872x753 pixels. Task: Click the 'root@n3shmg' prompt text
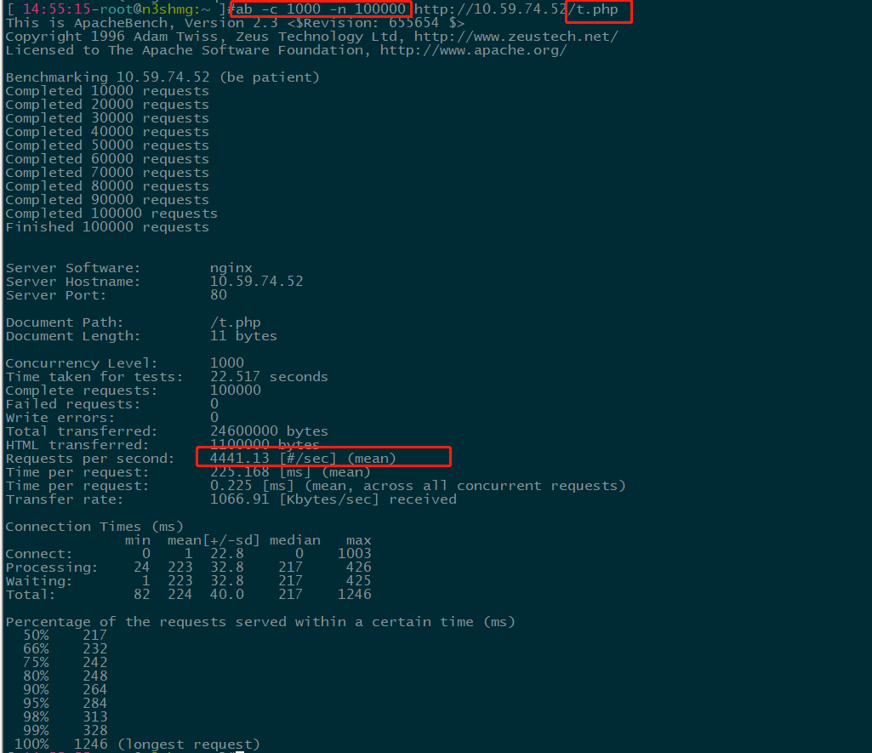point(146,9)
